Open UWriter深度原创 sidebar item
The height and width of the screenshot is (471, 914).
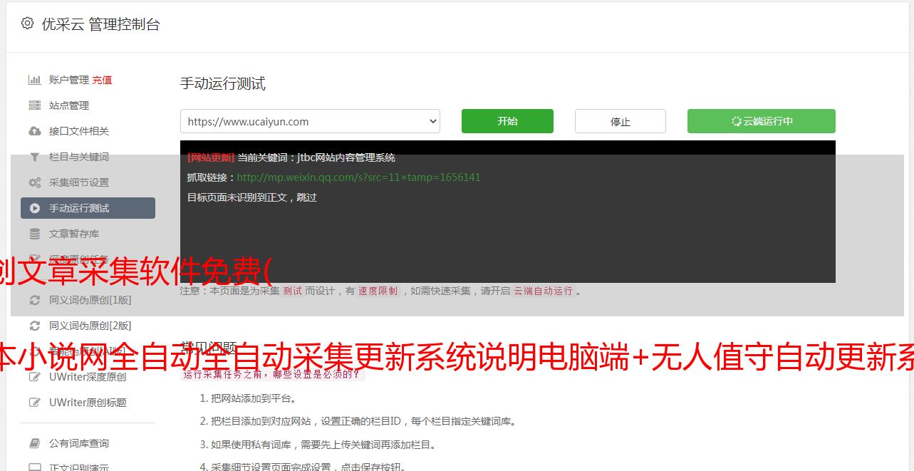click(88, 377)
